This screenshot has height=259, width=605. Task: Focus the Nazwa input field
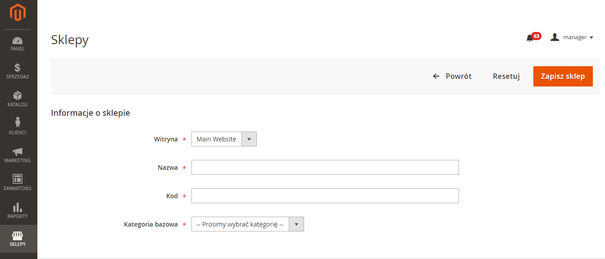point(325,167)
